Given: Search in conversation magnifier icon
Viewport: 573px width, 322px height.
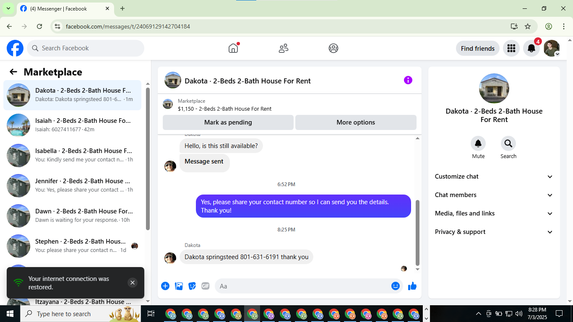Looking at the screenshot, I should point(508,143).
